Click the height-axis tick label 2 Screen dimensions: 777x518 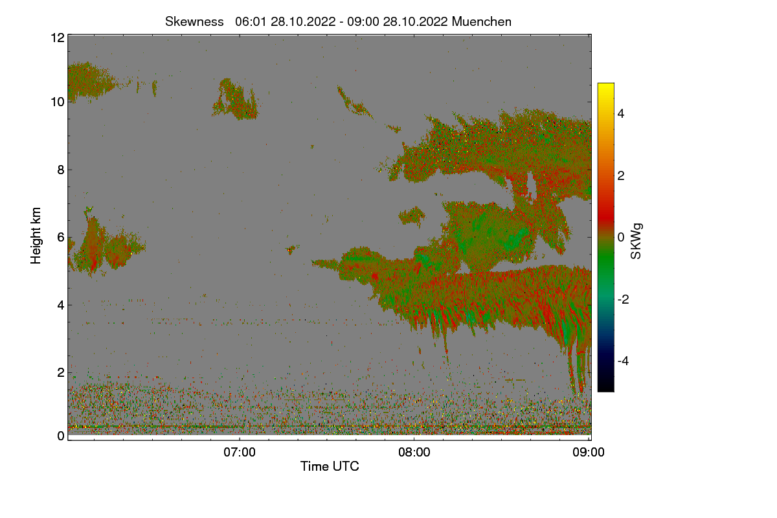click(60, 372)
